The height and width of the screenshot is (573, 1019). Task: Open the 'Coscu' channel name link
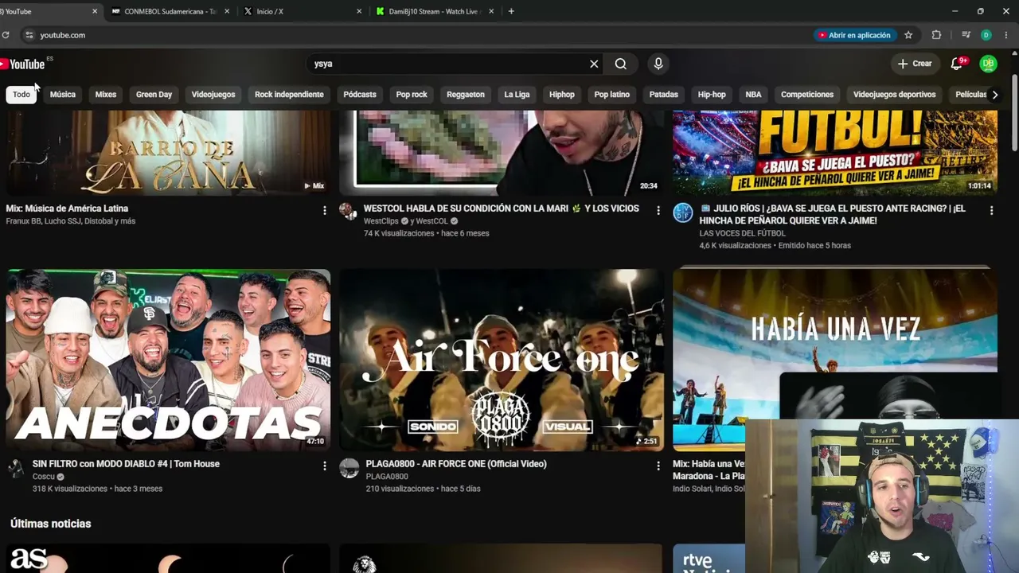pyautogui.click(x=44, y=477)
